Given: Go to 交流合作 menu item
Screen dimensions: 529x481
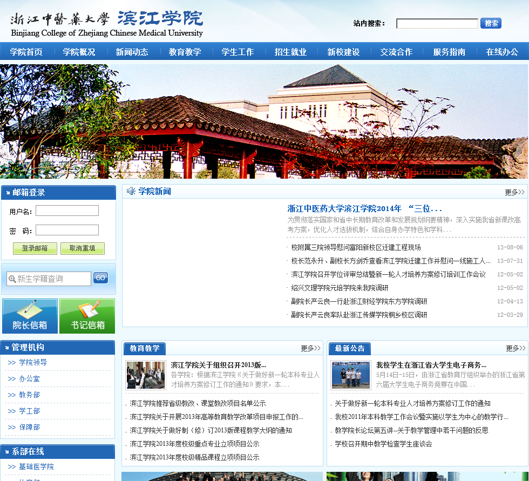Looking at the screenshot, I should (x=396, y=52).
